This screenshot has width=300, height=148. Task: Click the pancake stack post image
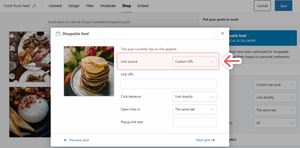(89, 71)
